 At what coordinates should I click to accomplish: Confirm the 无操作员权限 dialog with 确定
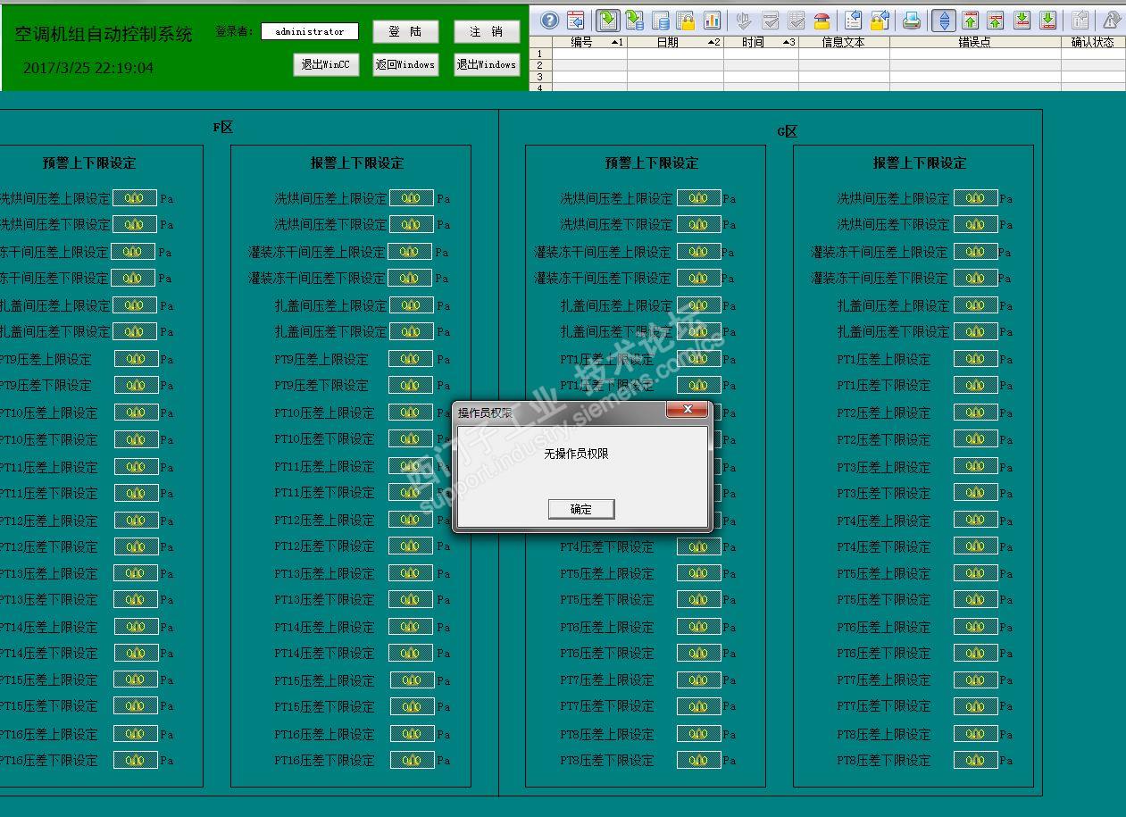(581, 509)
